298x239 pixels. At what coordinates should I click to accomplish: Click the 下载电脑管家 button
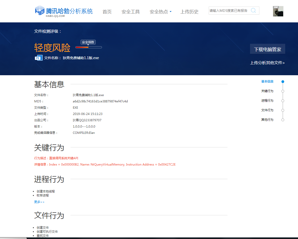click(267, 49)
